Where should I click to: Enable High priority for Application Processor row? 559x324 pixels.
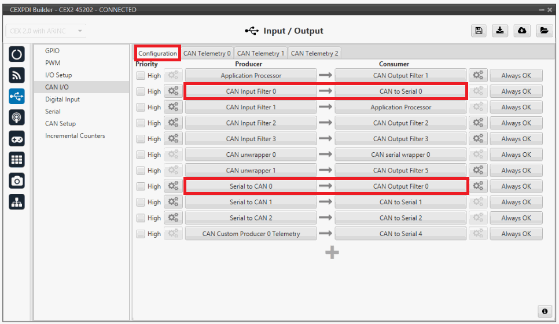[141, 76]
